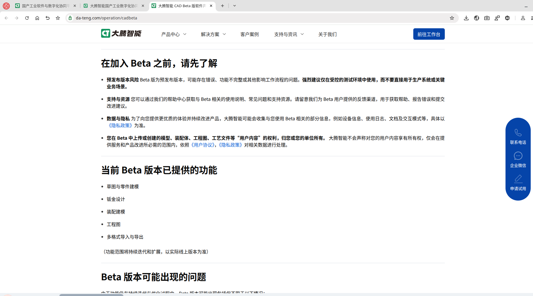533x296 pixels.
Task: Click the globe translate icon
Action: tap(477, 18)
